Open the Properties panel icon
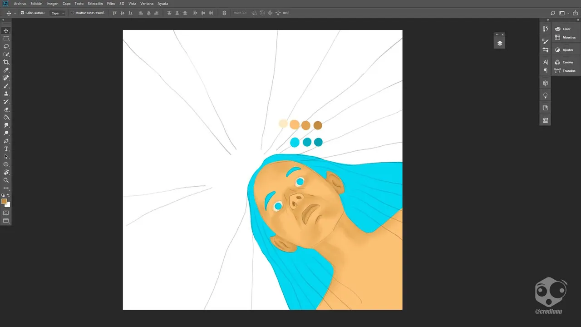Screen dimensions: 581x327 tap(545, 120)
